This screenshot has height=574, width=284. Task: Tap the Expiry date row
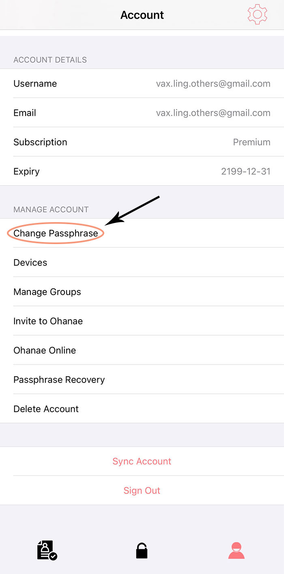coord(142,171)
